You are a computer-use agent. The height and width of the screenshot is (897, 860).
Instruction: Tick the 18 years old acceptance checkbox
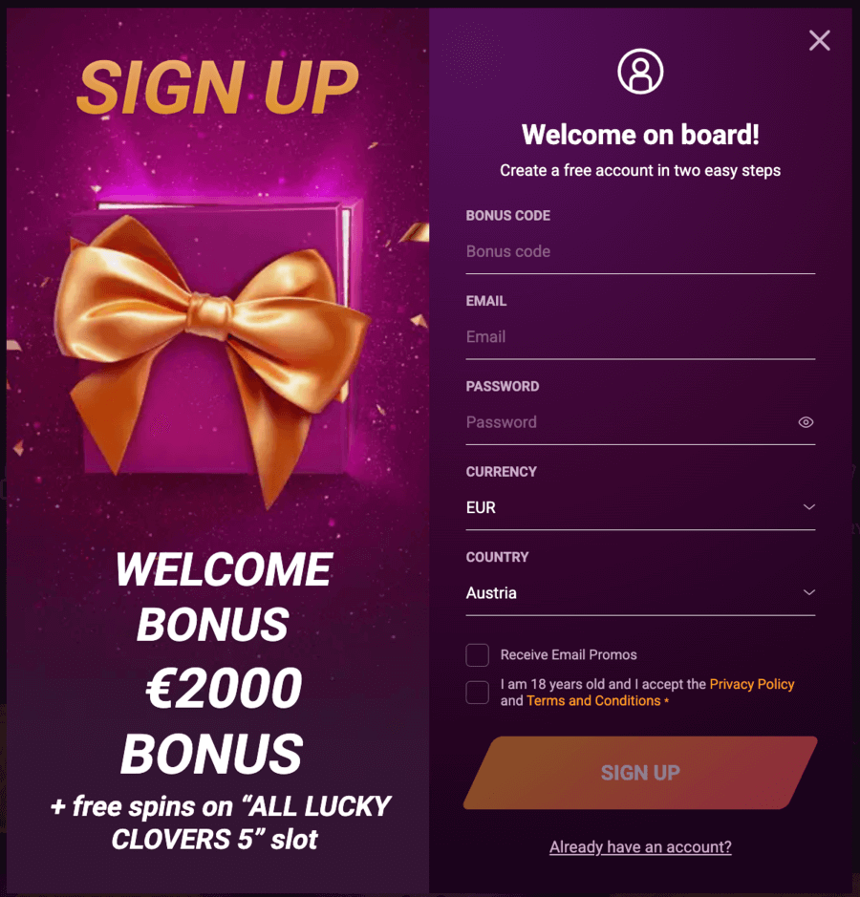pyautogui.click(x=477, y=693)
